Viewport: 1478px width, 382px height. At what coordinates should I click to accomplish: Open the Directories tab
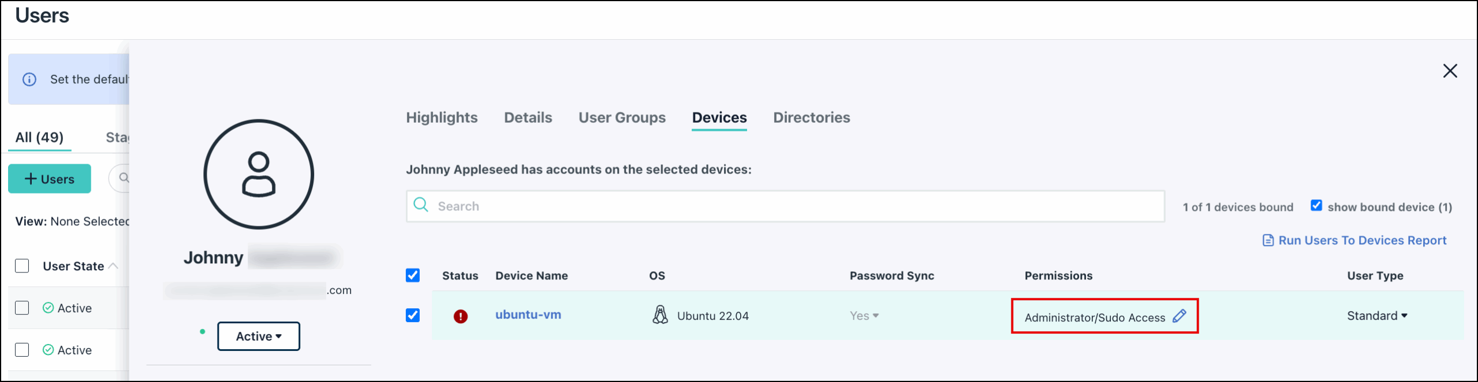pos(811,118)
